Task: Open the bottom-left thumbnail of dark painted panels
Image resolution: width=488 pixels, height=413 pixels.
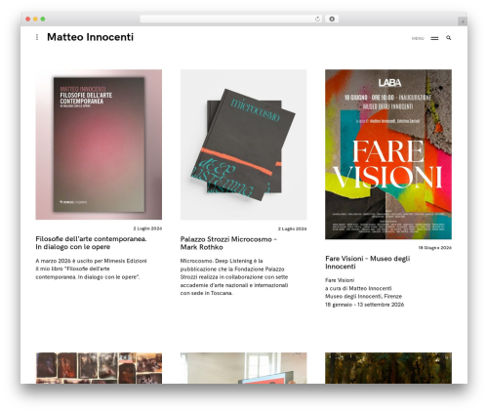Action: [x=99, y=368]
